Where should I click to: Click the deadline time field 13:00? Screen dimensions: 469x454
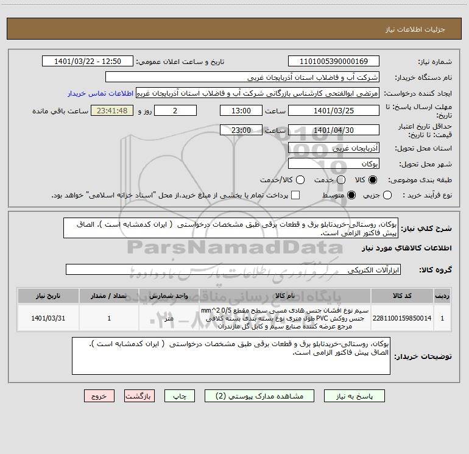pos(241,110)
